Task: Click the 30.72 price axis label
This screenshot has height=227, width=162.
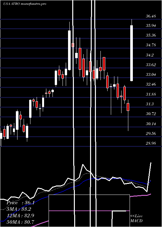Action: tap(151, 114)
